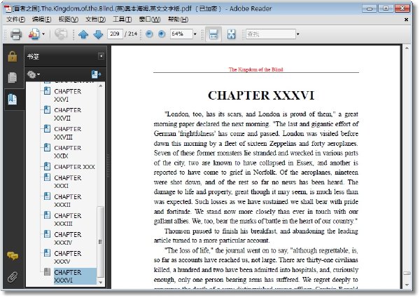The height and width of the screenshot is (298, 420).
Task: Click bookmark icon beside CHAPTER XXX
Action: (x=47, y=166)
